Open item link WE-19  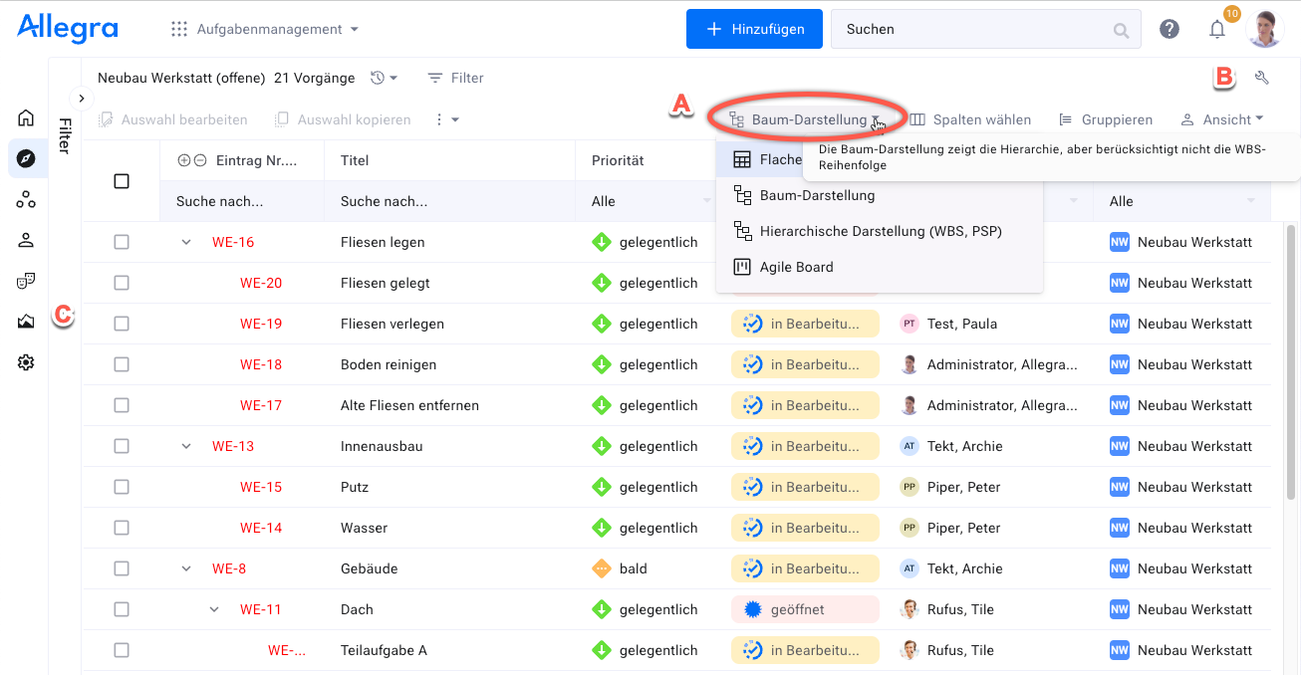pos(261,324)
